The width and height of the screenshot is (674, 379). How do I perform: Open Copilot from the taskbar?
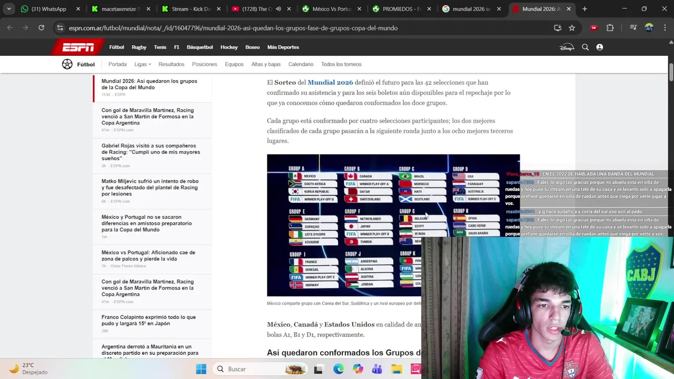tap(358, 369)
